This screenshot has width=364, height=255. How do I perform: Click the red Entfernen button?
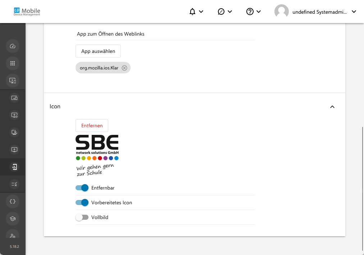92,126
